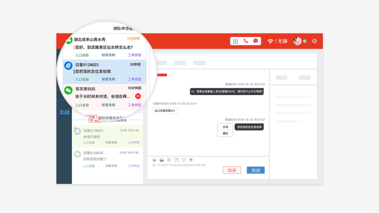
Task: Click the 结束 end session button
Action: 232,170
